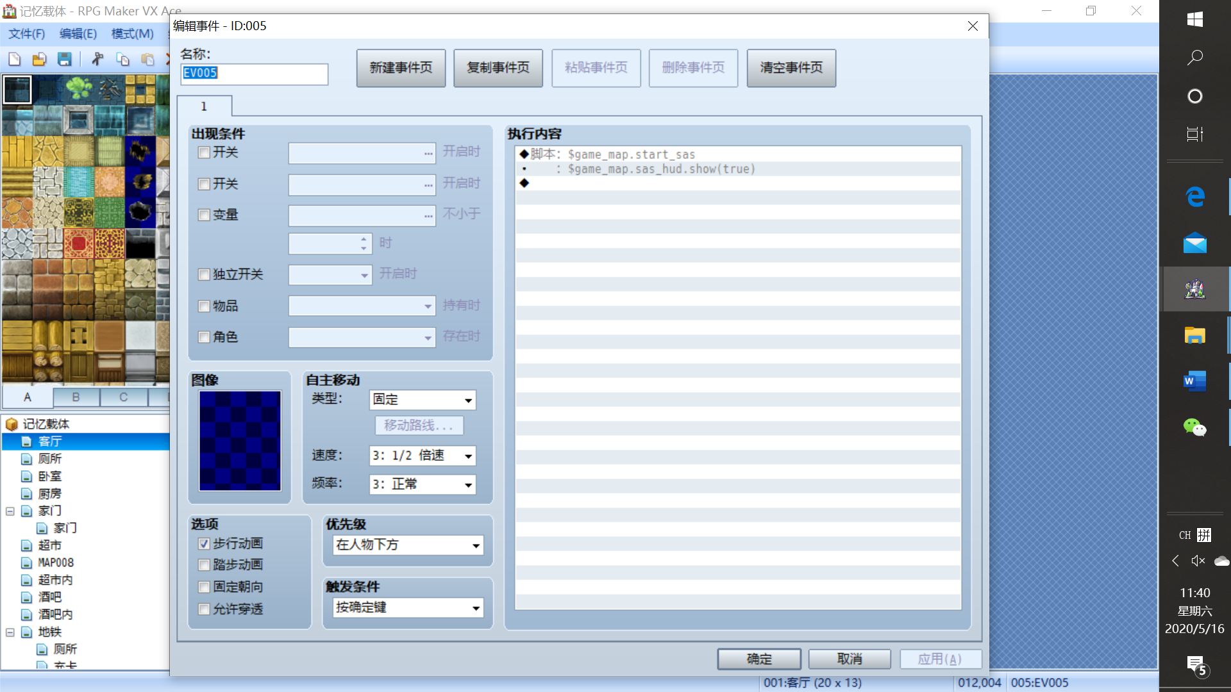The image size is (1231, 692).
Task: Click the 清空事件页 button
Action: tap(791, 68)
